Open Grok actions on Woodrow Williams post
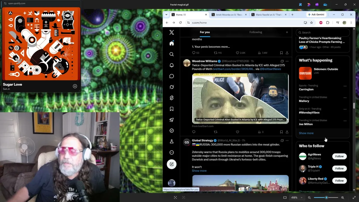 (x=282, y=61)
